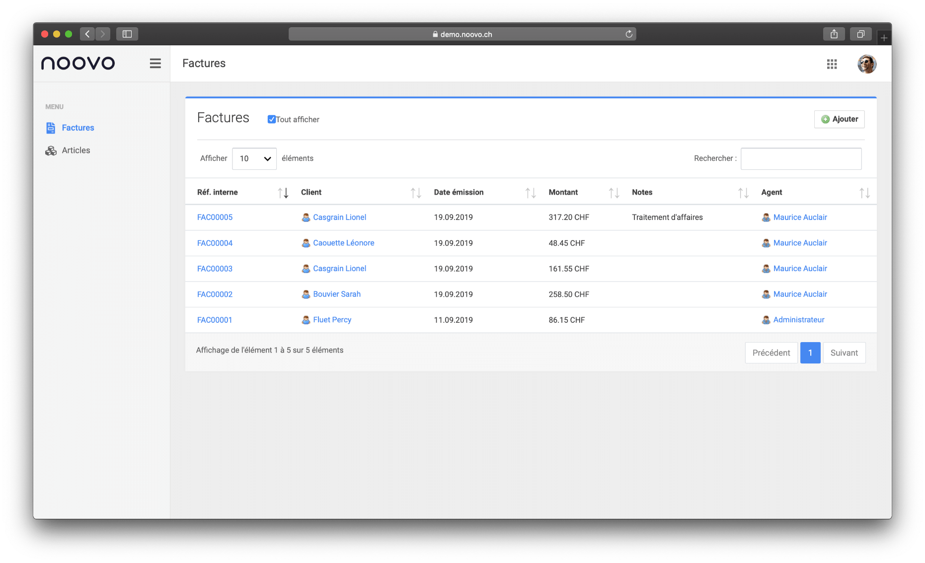This screenshot has height=563, width=925.
Task: Click the Ajouter button
Action: (x=839, y=119)
